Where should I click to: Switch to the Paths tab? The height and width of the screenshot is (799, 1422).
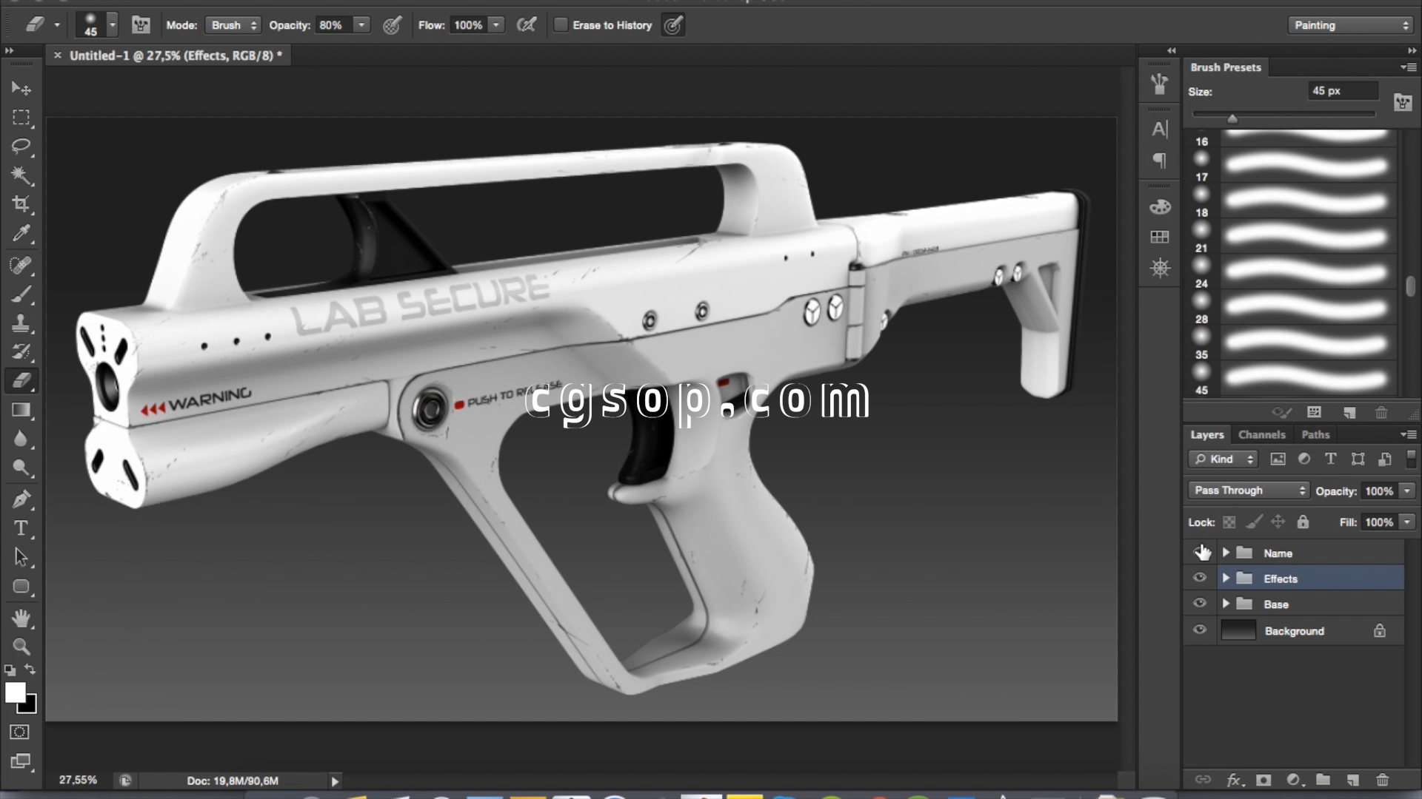pos(1315,435)
